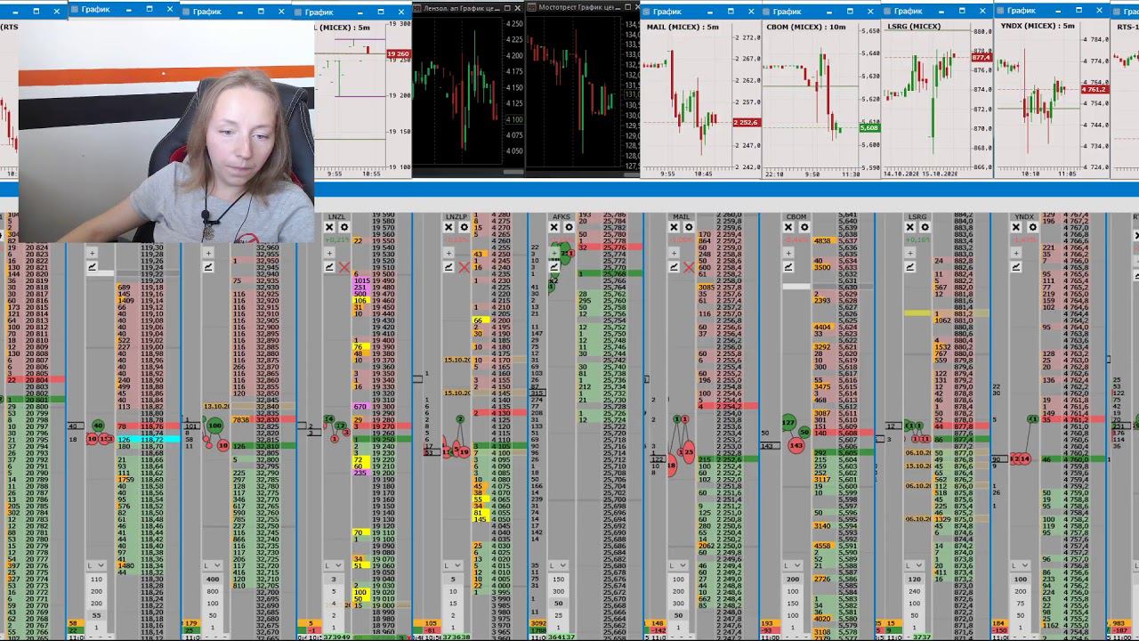Expand the L dropdown in AFKS panel
Image resolution: width=1139 pixels, height=641 pixels.
pos(558,565)
